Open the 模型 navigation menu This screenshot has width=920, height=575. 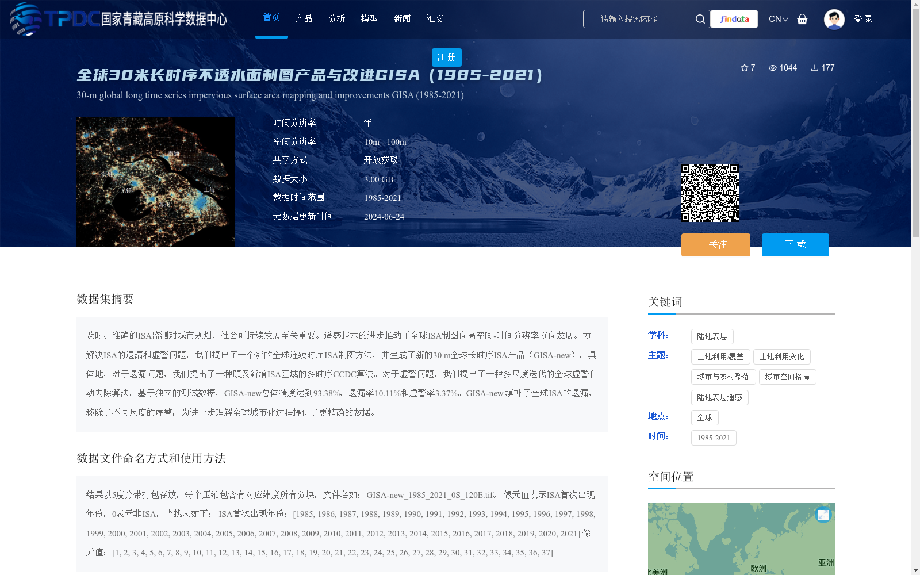click(369, 18)
